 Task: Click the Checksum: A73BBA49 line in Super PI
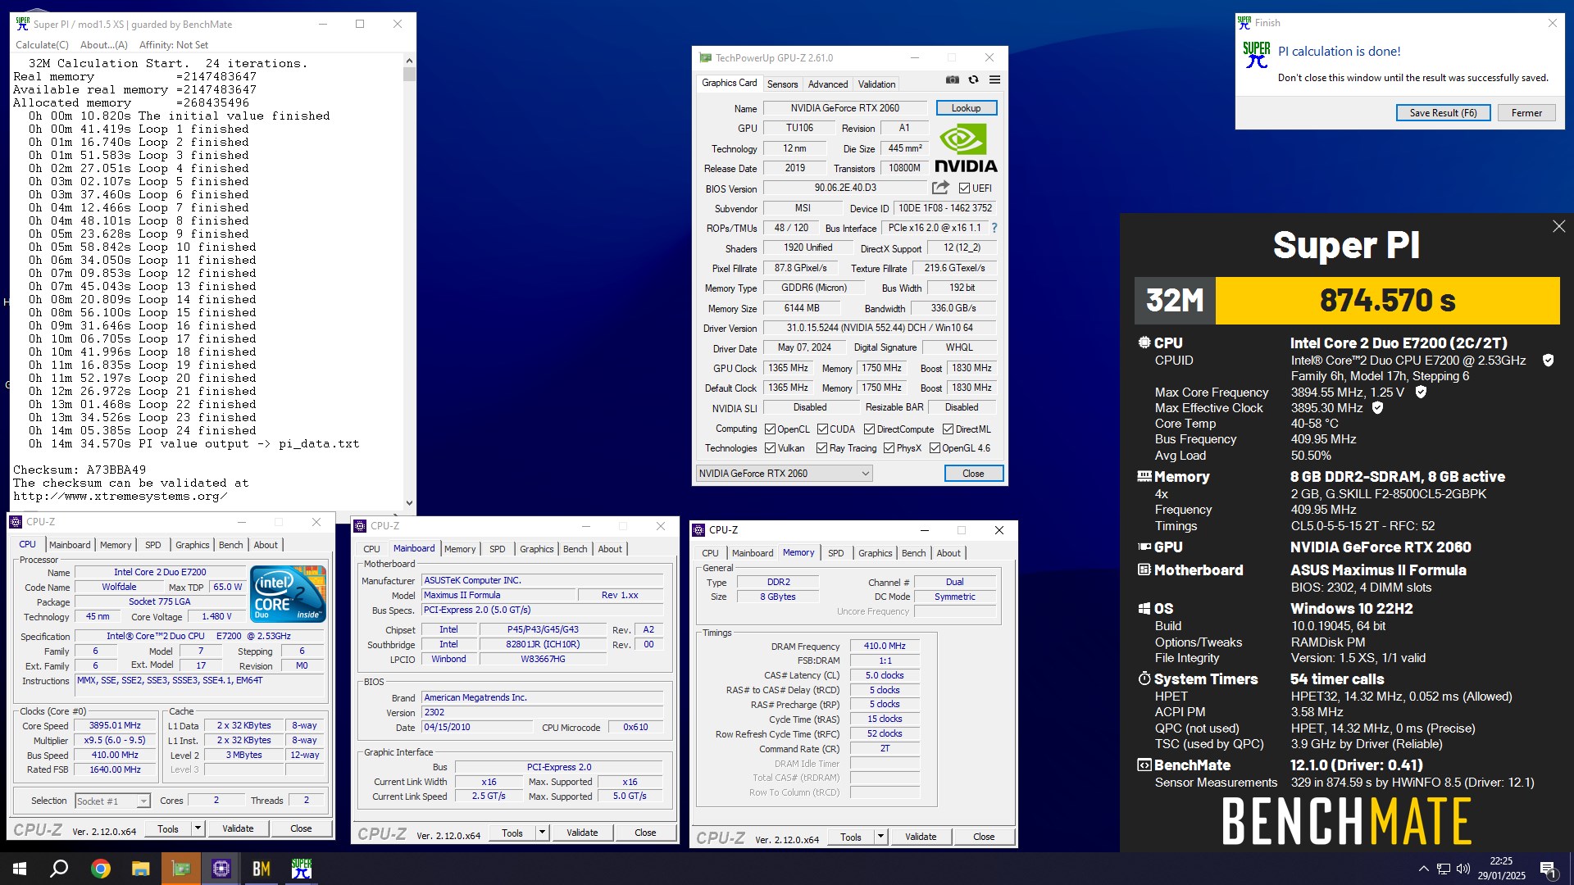pos(80,470)
